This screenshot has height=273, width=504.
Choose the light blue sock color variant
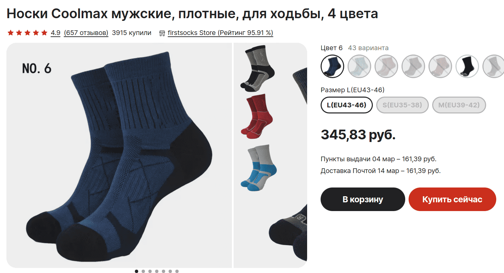359,66
